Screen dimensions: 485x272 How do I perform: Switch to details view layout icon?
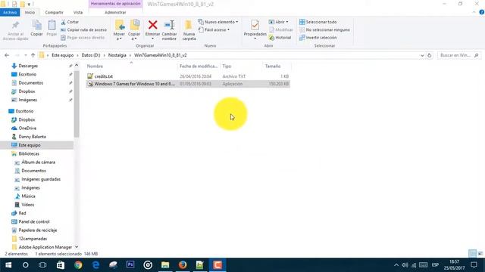pyautogui.click(x=472, y=254)
